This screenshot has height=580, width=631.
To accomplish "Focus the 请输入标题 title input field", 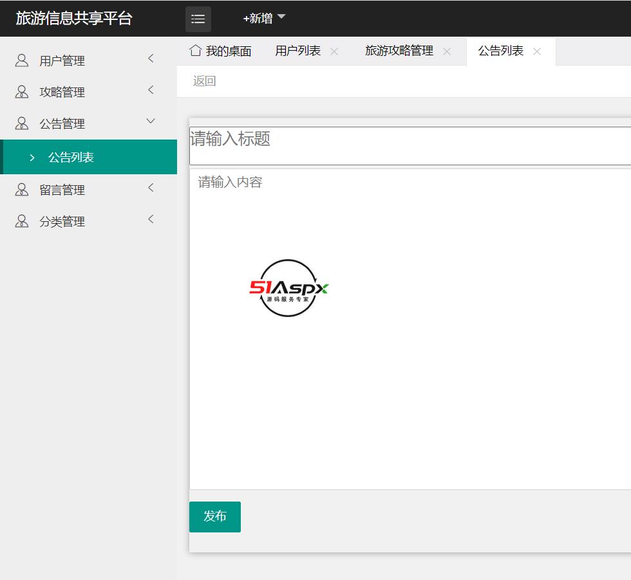I will [410, 145].
